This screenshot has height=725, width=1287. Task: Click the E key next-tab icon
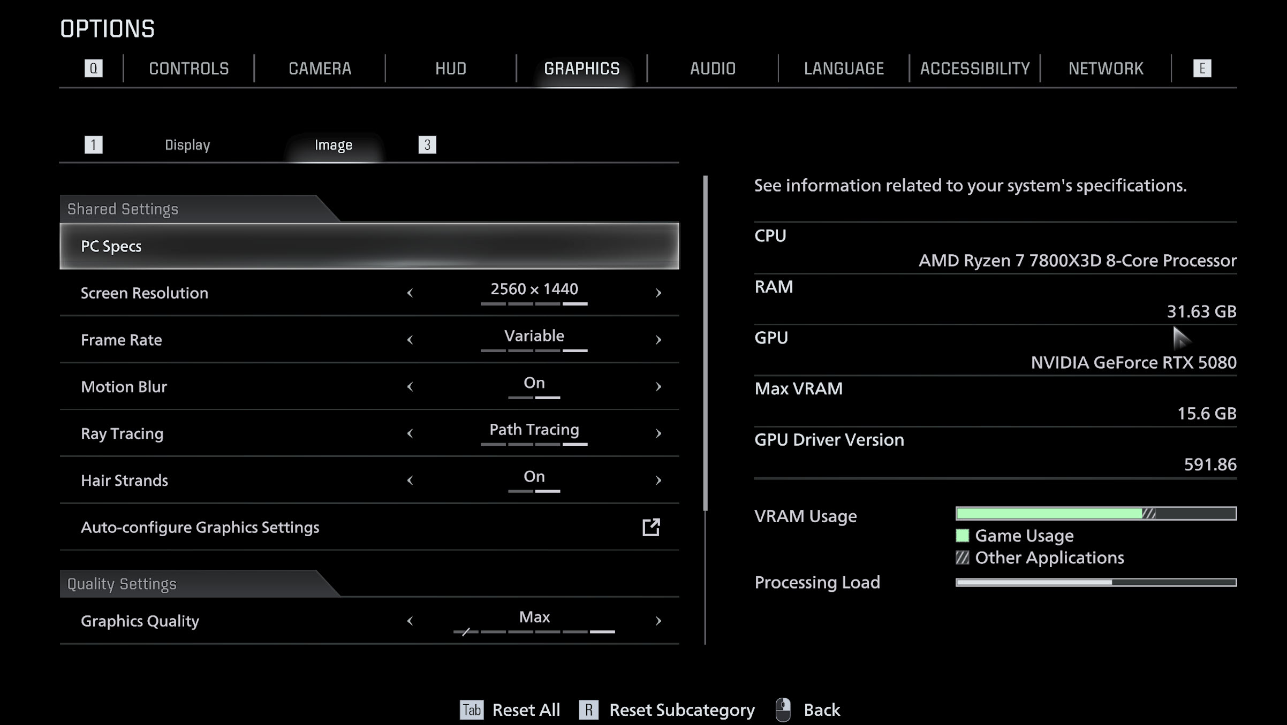1202,68
